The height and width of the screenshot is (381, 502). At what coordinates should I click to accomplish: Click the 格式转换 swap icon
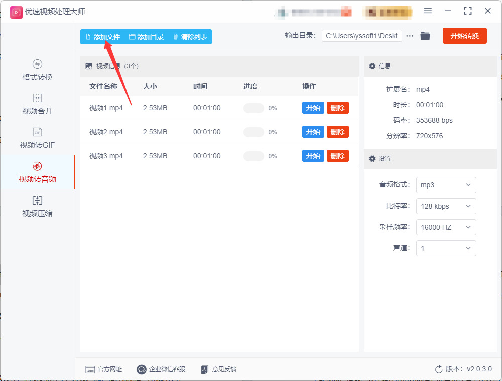(38, 64)
